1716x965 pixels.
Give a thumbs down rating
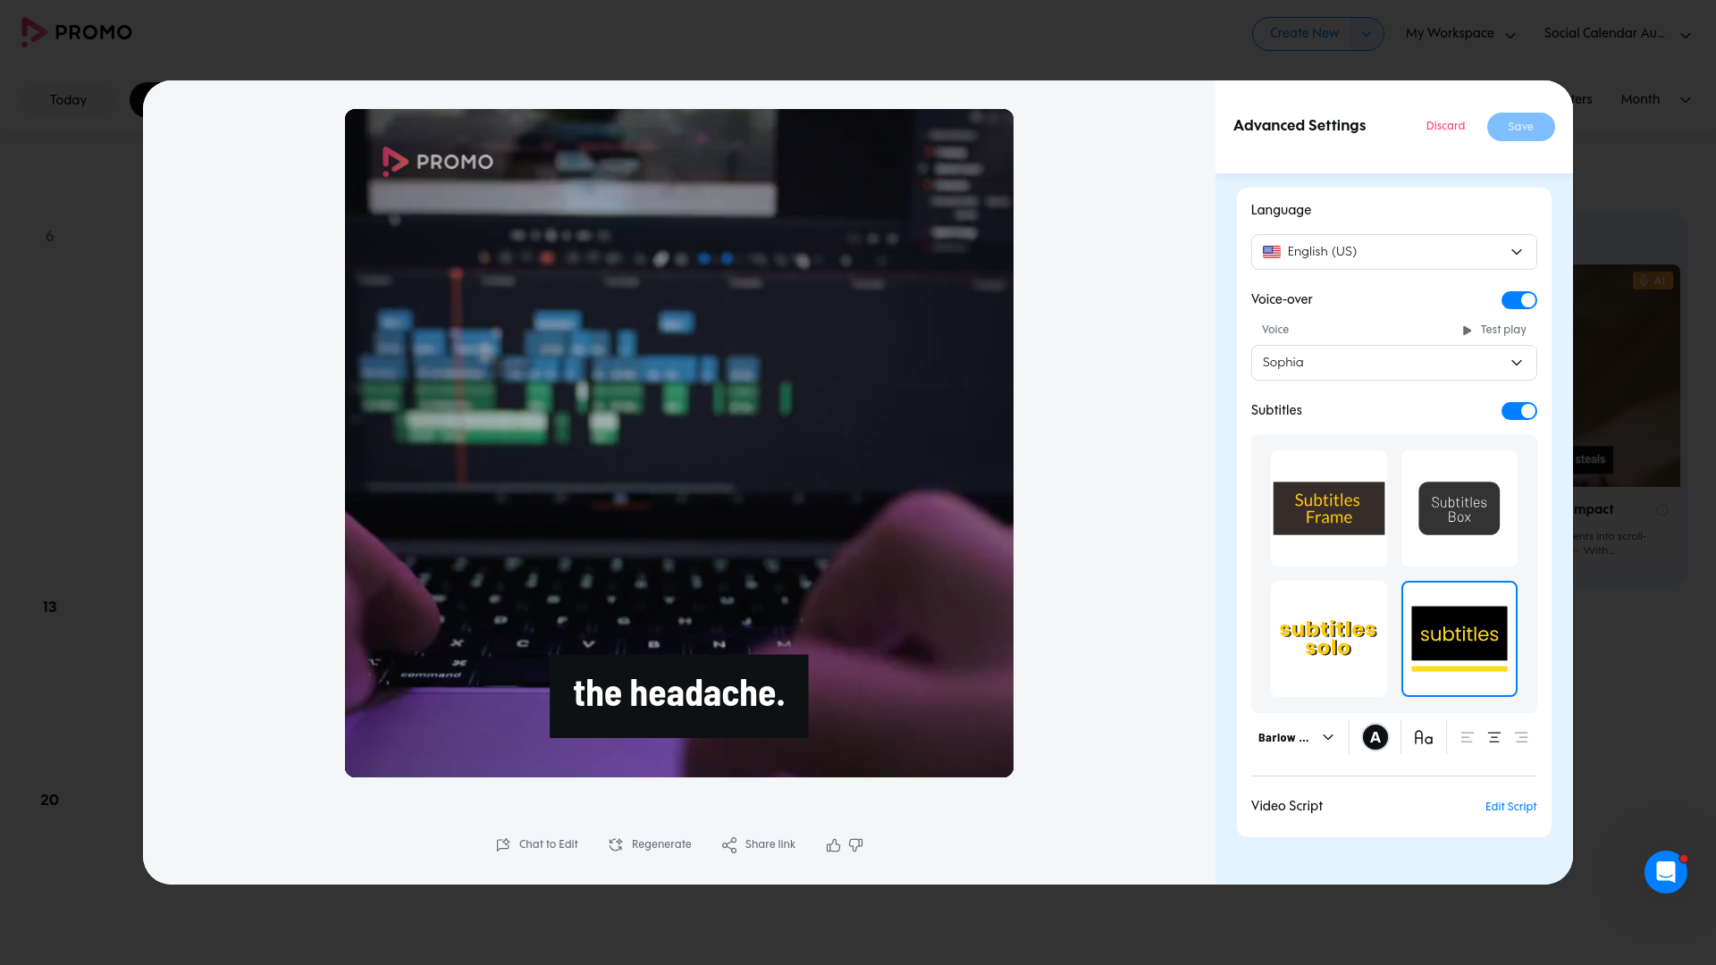click(x=855, y=844)
